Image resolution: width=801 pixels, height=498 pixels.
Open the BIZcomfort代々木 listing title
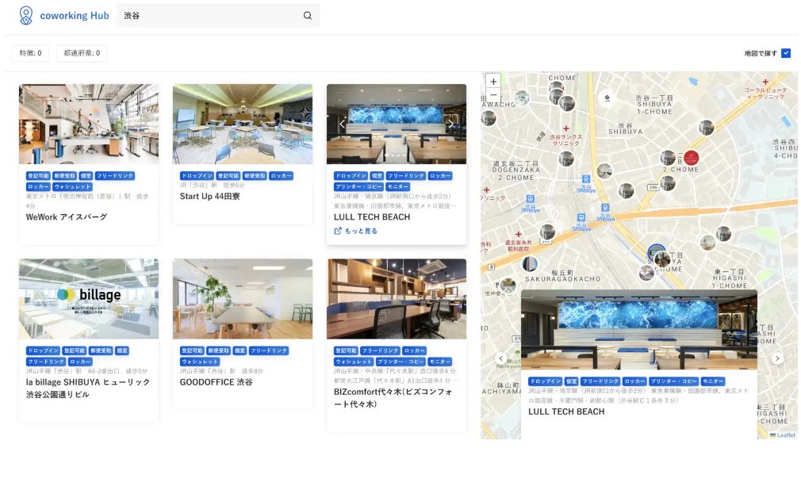point(393,398)
